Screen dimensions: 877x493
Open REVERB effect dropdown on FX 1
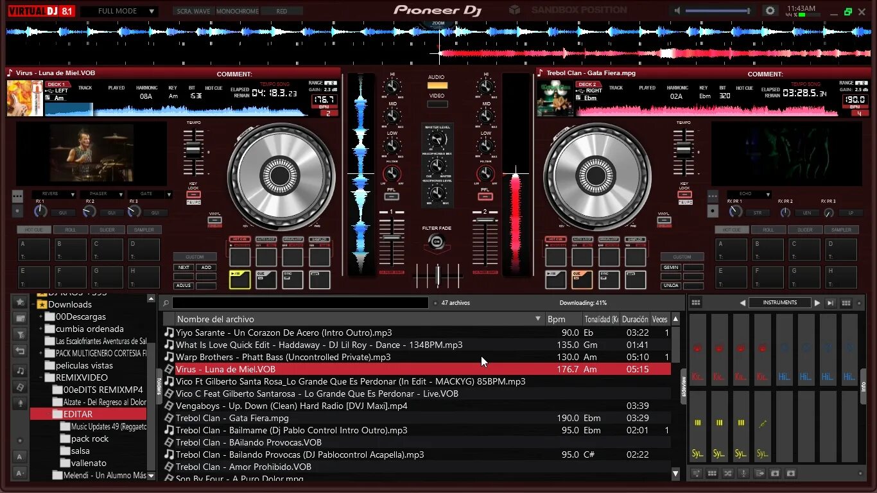click(x=54, y=194)
